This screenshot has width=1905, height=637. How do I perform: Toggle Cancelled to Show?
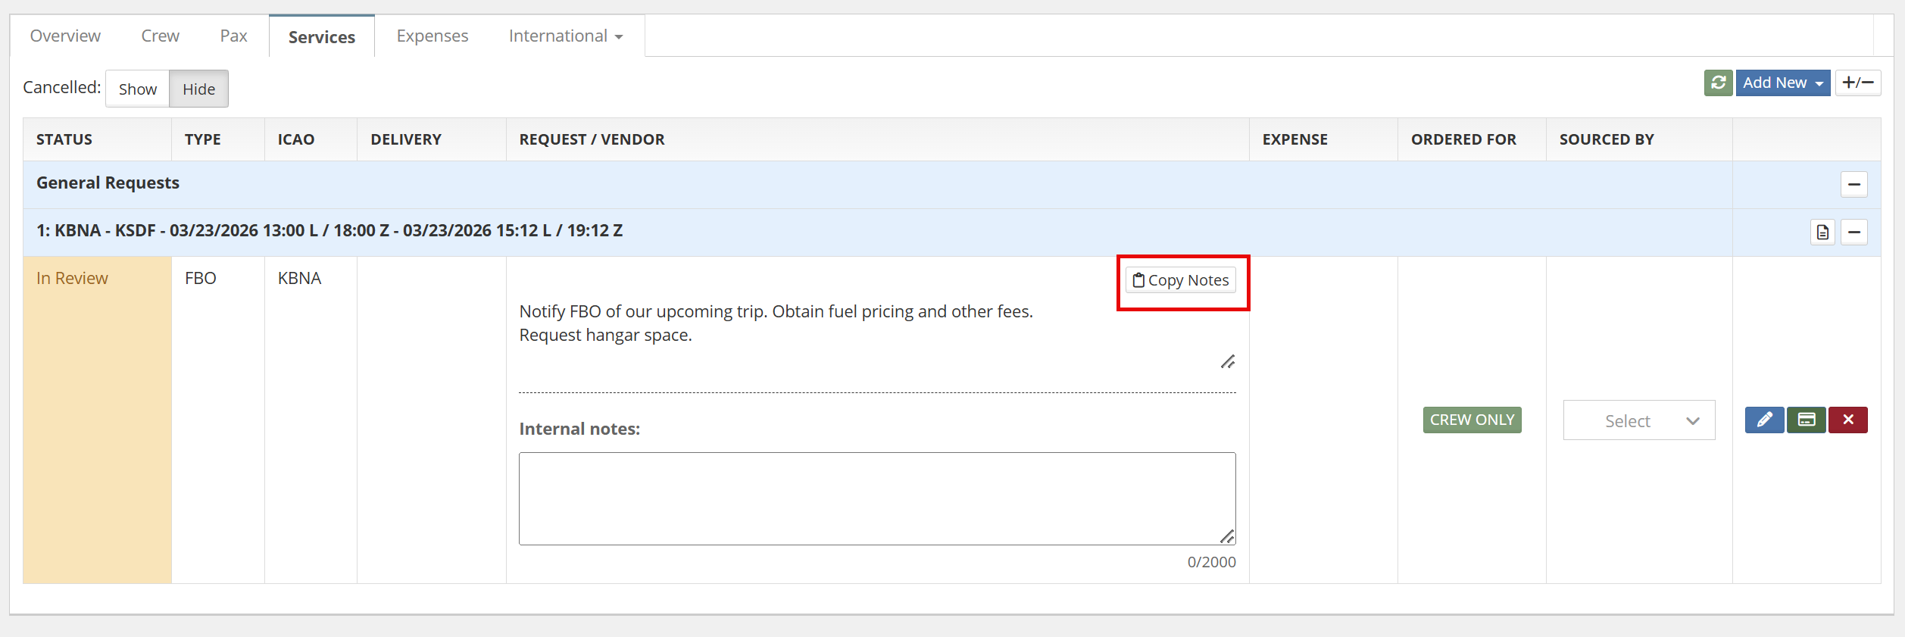pyautogui.click(x=137, y=89)
